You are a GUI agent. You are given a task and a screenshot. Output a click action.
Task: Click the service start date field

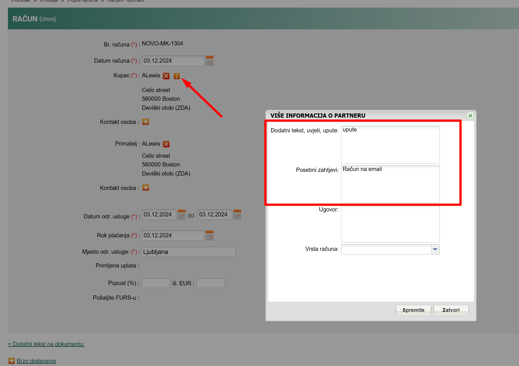(x=159, y=214)
